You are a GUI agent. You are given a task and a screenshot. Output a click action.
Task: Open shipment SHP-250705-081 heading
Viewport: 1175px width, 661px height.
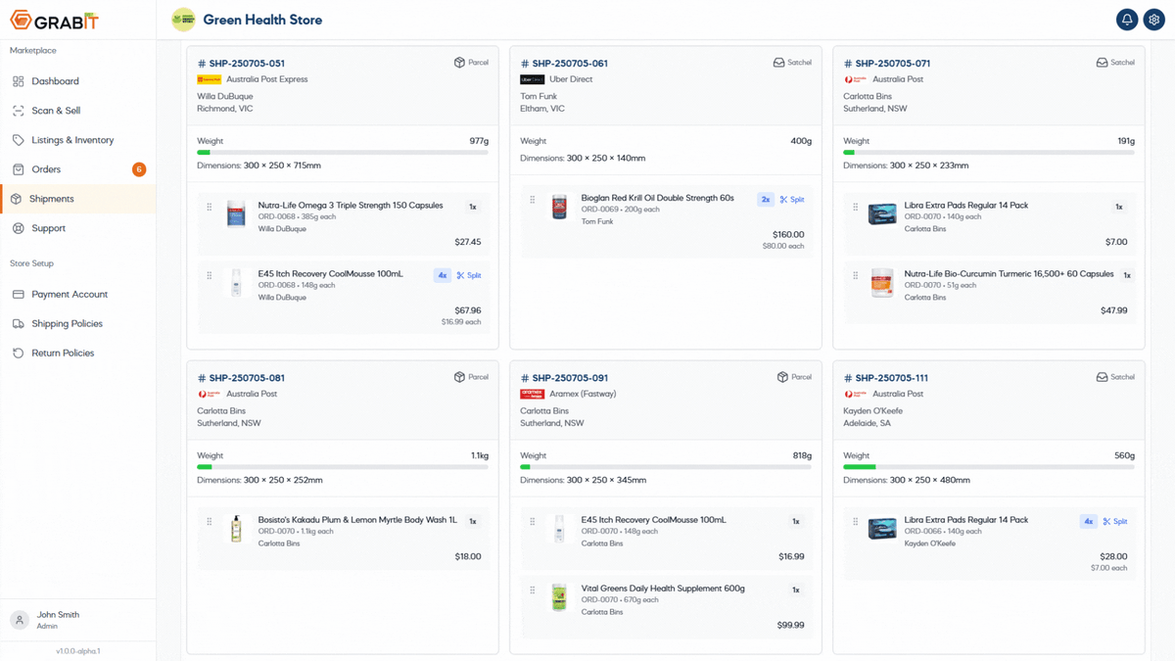tap(242, 378)
